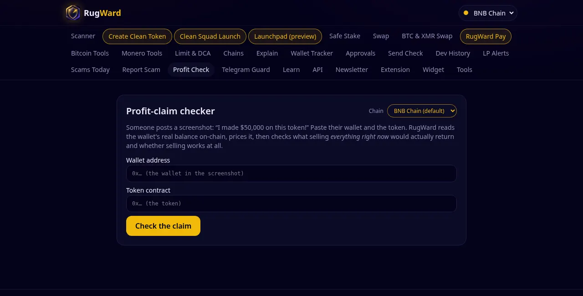583x296 pixels.
Task: Navigate to Scams Today
Action: (90, 70)
